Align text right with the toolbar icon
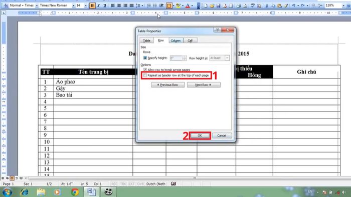 click(125, 5)
